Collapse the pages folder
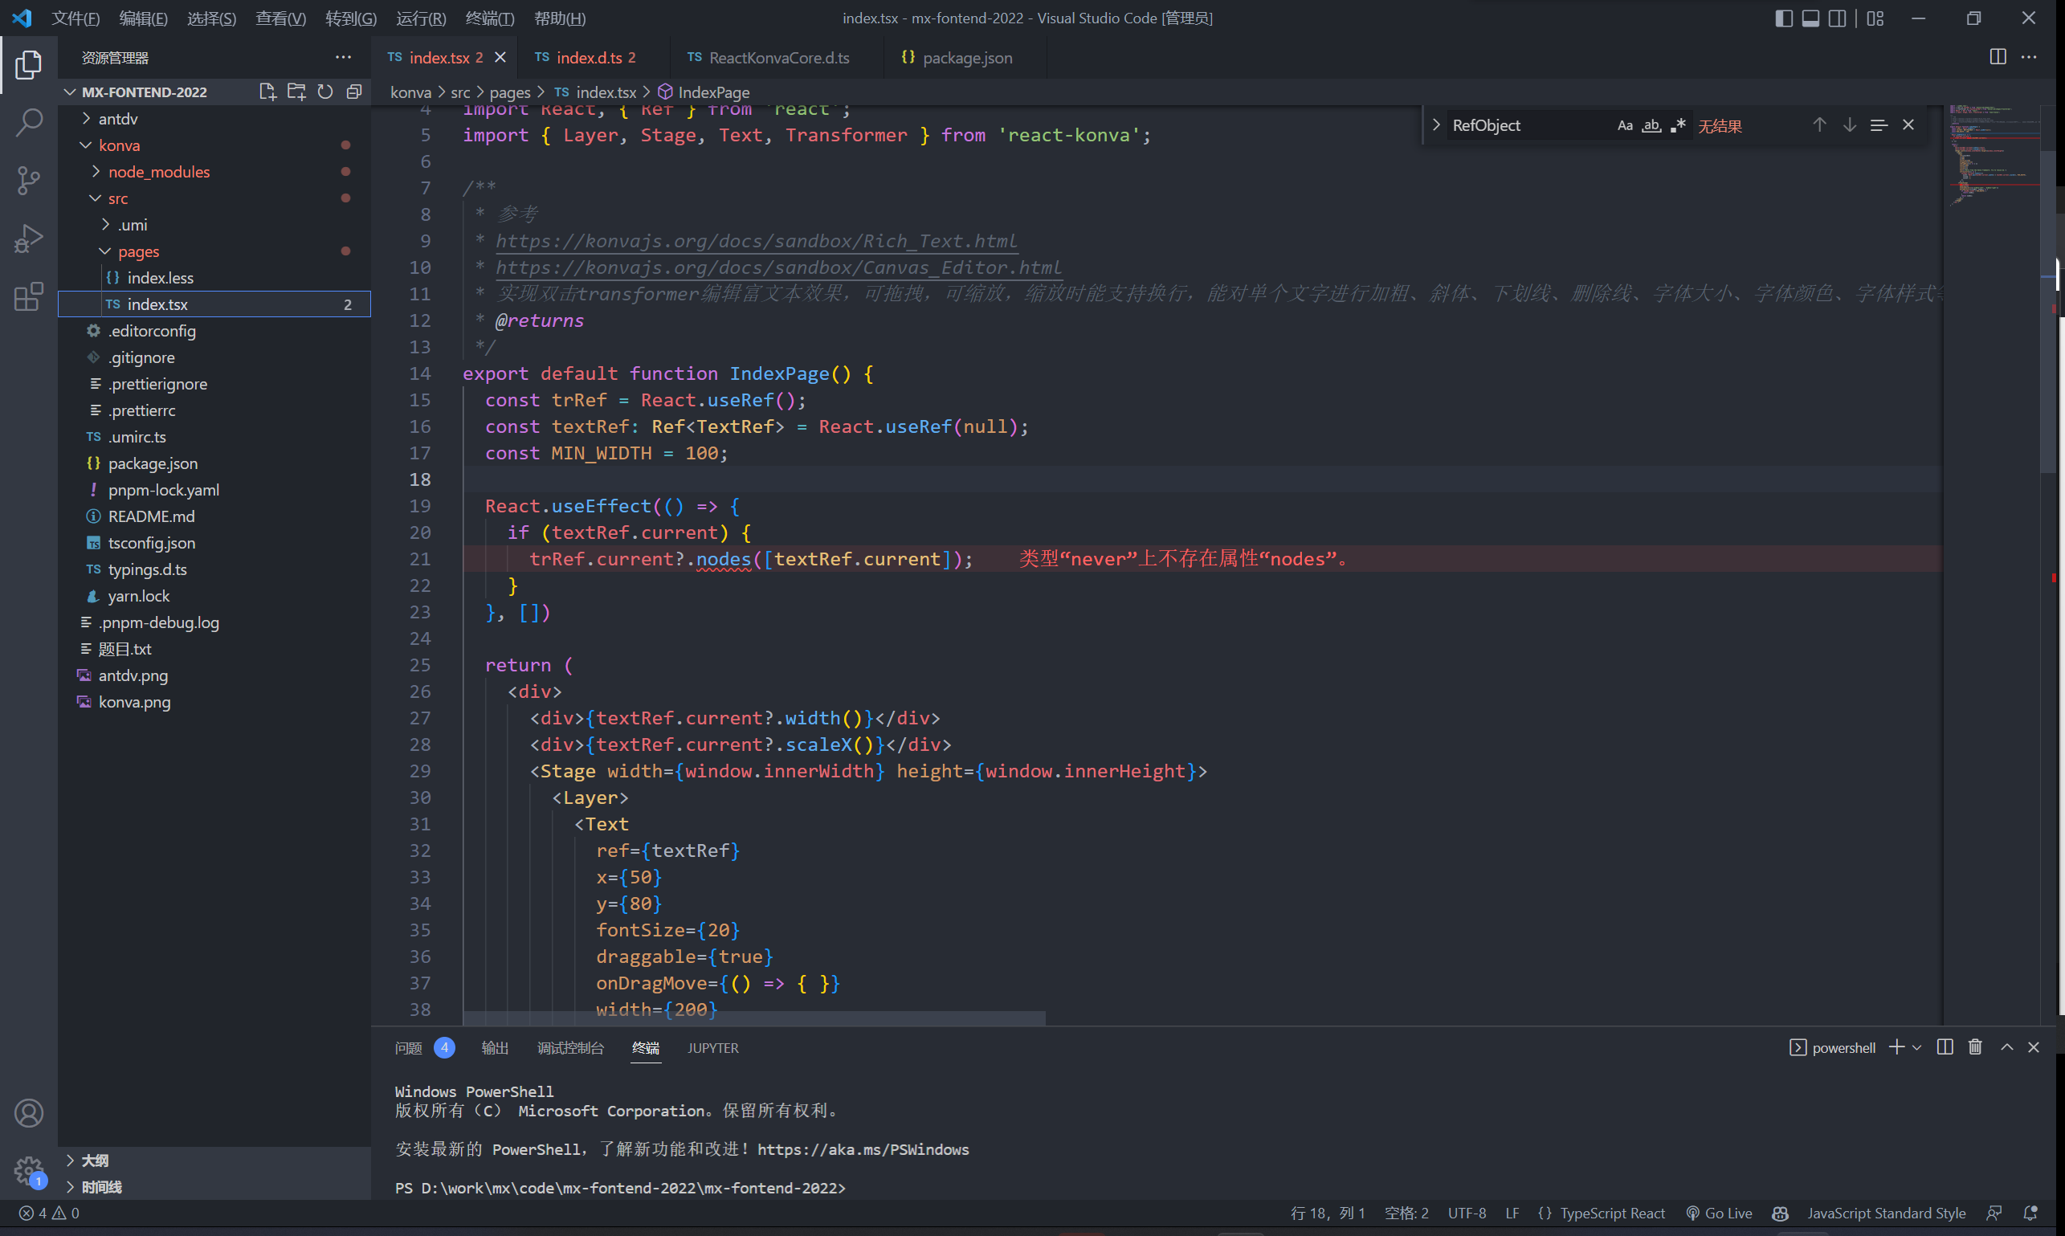Image resolution: width=2065 pixels, height=1236 pixels. (x=106, y=251)
